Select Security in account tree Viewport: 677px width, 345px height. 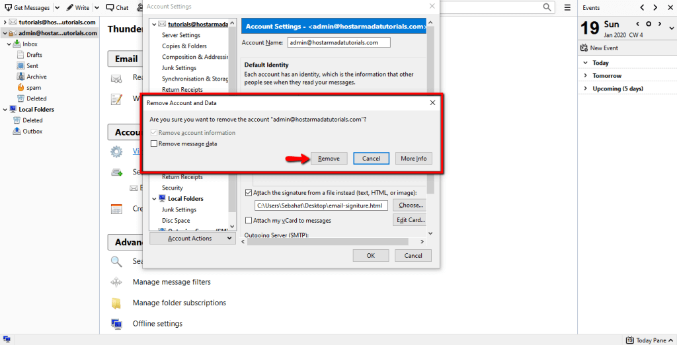[173, 188]
